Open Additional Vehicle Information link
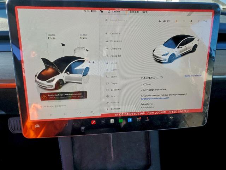 [x=155, y=98]
